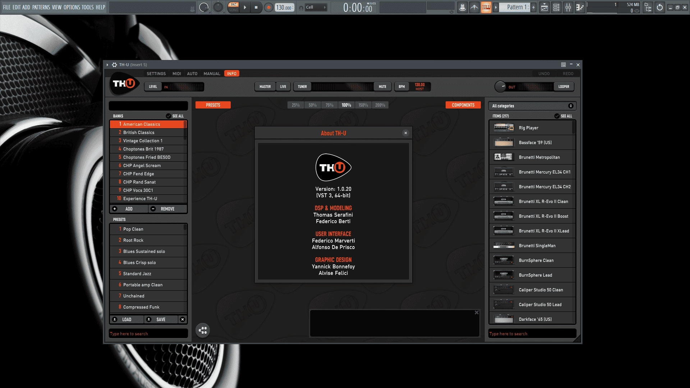Open TH-U plugin options gear icon
This screenshot has width=690, height=388.
click(114, 65)
